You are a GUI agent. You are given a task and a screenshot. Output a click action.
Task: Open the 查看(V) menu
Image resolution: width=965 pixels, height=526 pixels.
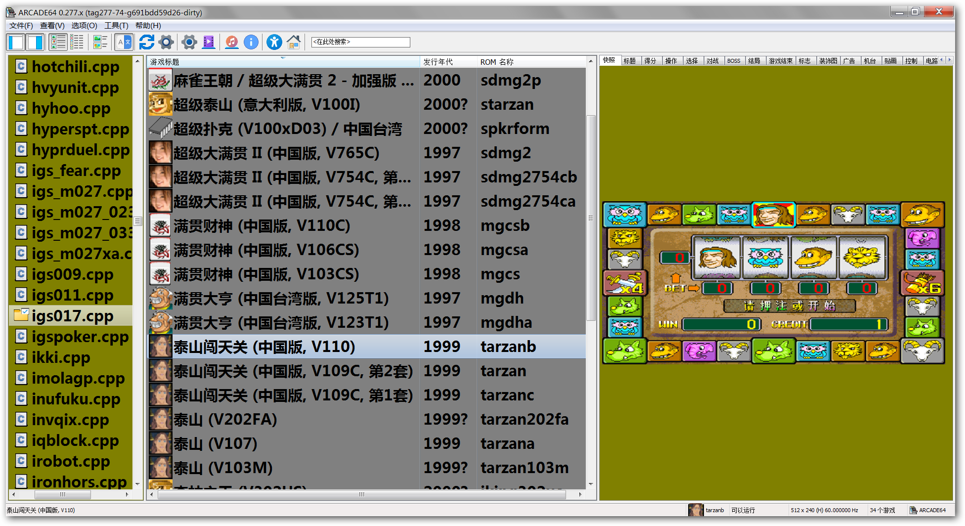pyautogui.click(x=52, y=26)
